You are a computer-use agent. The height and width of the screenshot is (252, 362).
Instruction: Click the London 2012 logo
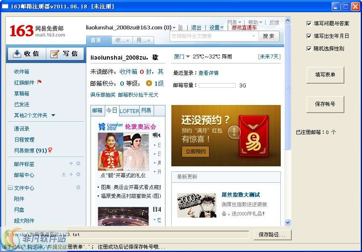point(111,126)
